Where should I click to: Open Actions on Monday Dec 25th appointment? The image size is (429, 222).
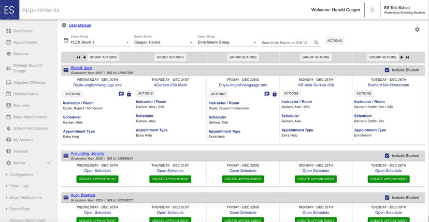point(291,93)
